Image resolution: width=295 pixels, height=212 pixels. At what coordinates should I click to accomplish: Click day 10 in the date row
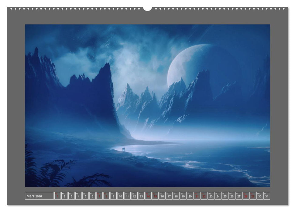(x=120, y=196)
